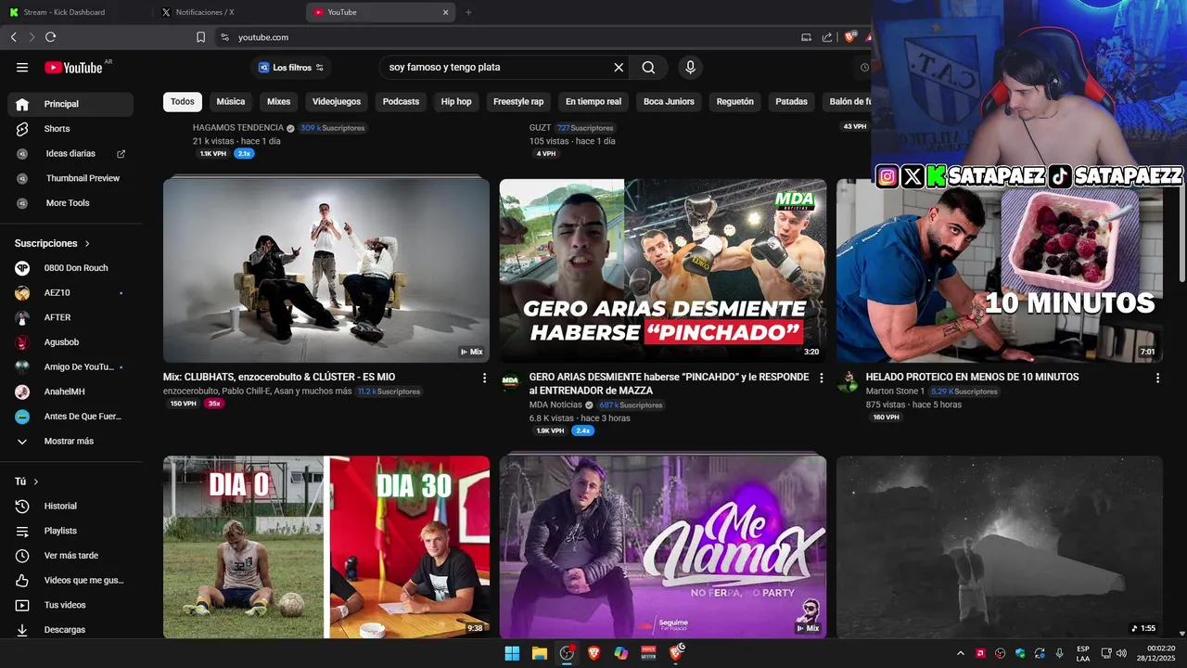Open Thumbnail Preview tool
Image resolution: width=1187 pixels, height=668 pixels.
tap(70, 178)
